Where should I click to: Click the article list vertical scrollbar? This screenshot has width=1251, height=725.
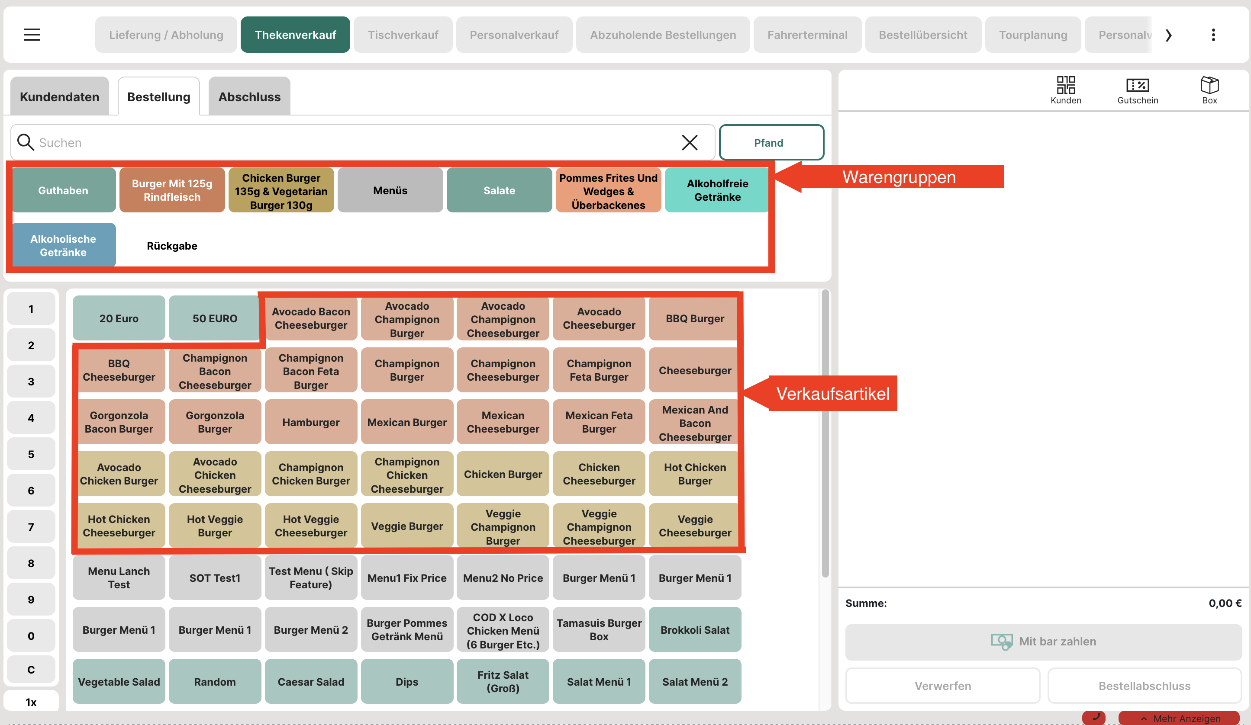pyautogui.click(x=825, y=432)
